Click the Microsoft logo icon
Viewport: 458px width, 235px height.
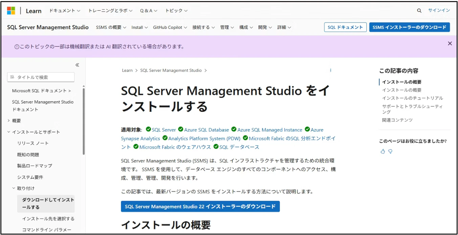point(11,11)
